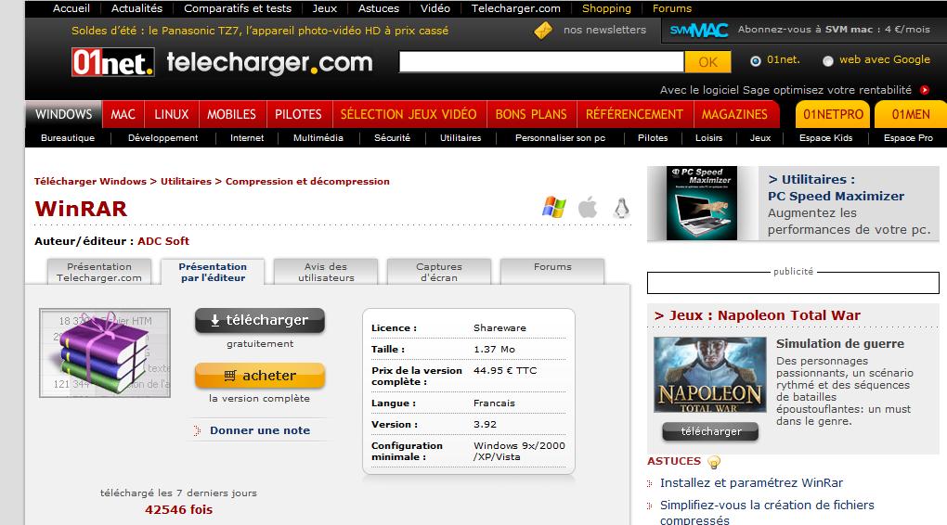Click the newsletter envelope icon
The width and height of the screenshot is (947, 525).
pyautogui.click(x=543, y=31)
